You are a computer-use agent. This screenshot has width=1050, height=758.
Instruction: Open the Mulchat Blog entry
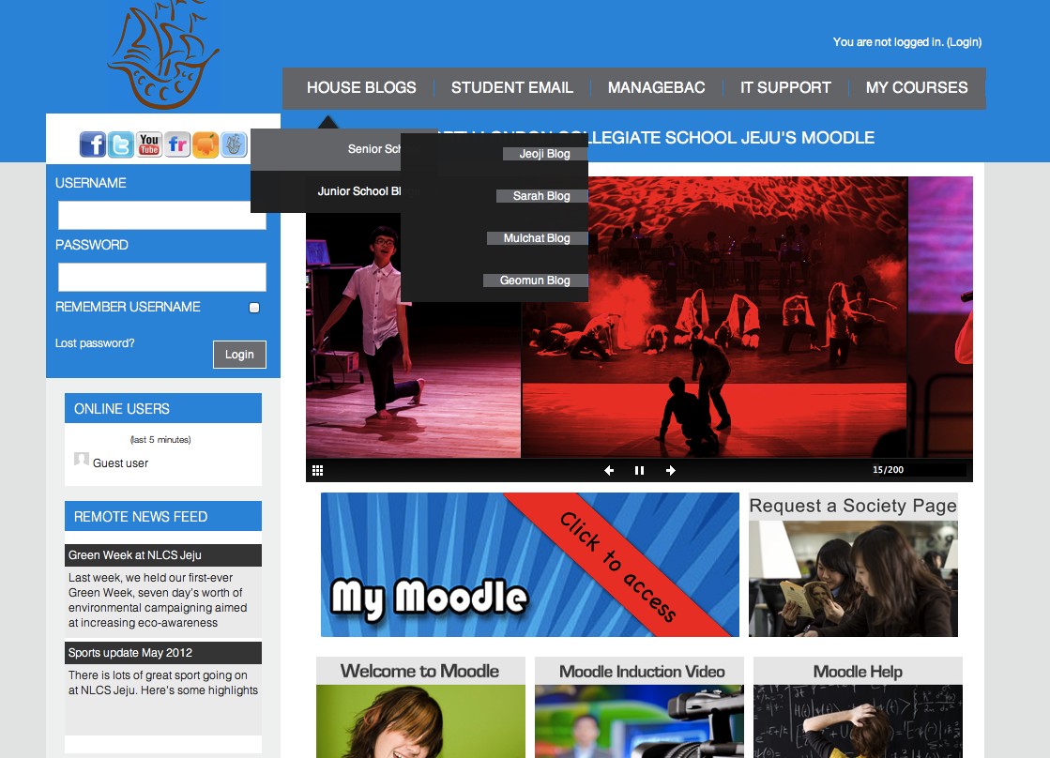(537, 238)
